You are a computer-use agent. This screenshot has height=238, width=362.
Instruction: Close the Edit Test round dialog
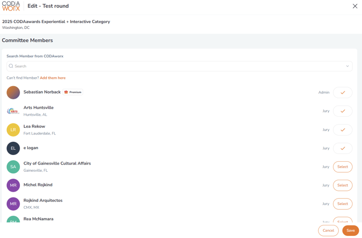point(355,6)
